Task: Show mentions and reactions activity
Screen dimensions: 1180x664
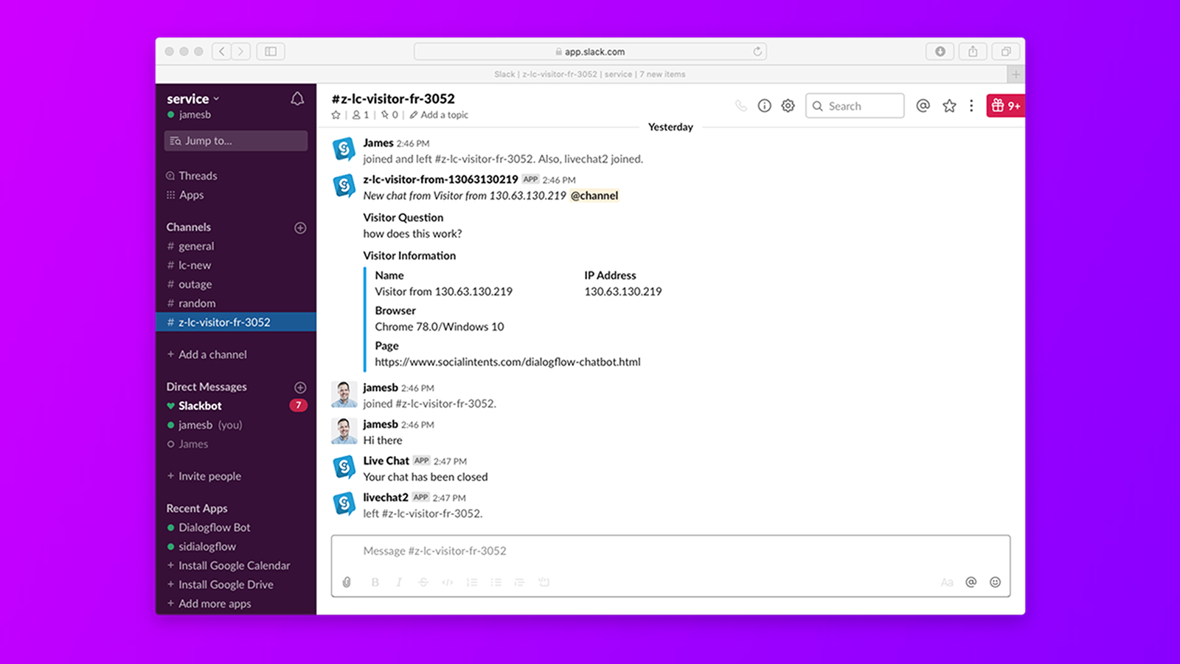Action: point(923,106)
